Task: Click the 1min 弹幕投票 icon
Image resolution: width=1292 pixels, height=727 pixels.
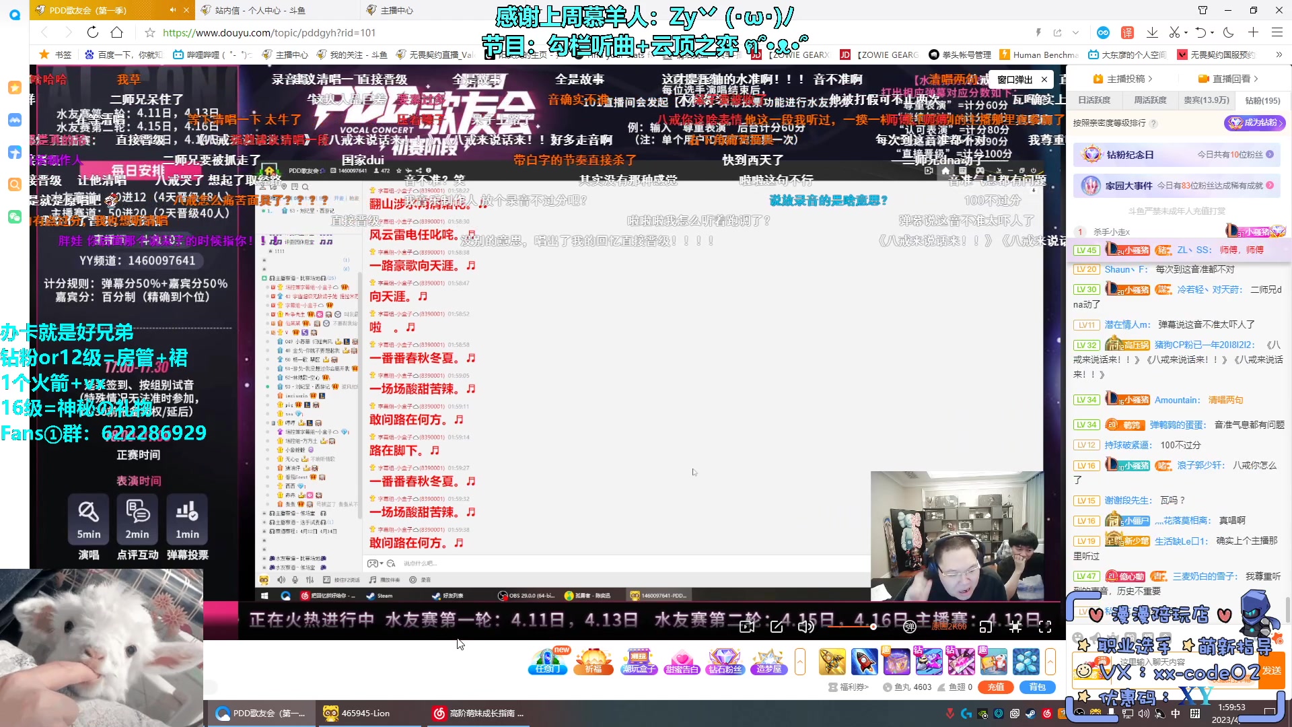Action: [x=187, y=518]
